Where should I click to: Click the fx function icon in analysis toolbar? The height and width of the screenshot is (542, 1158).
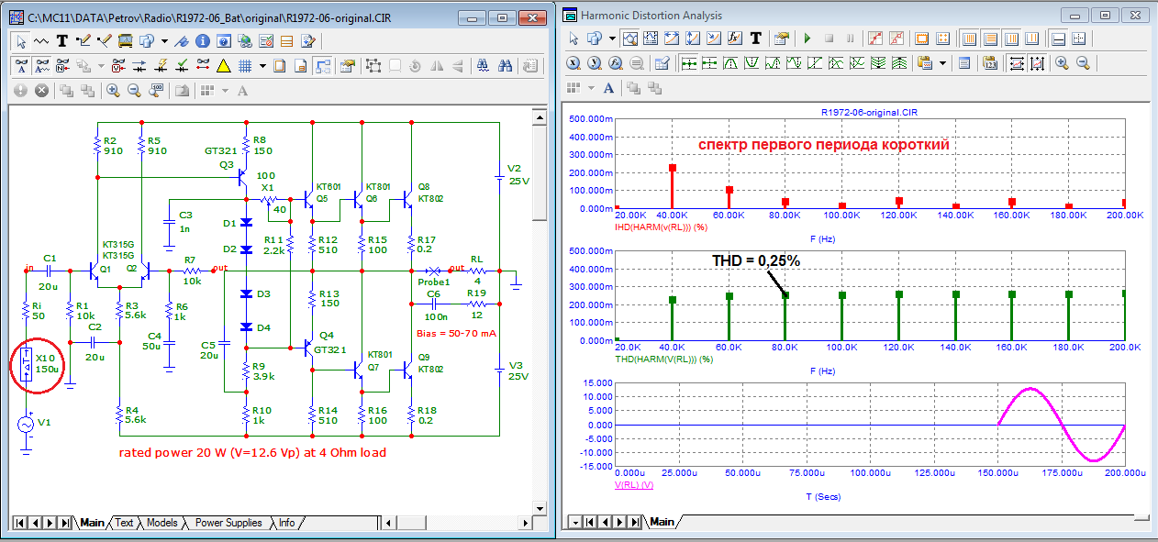[734, 39]
